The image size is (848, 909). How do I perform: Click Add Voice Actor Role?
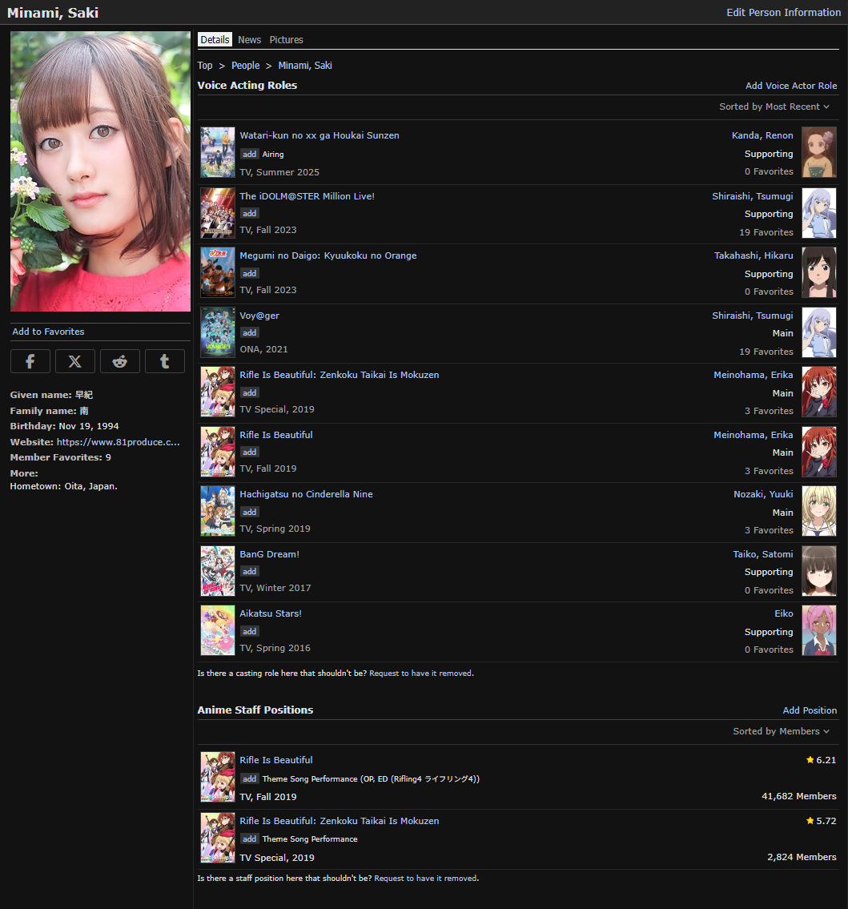point(791,86)
